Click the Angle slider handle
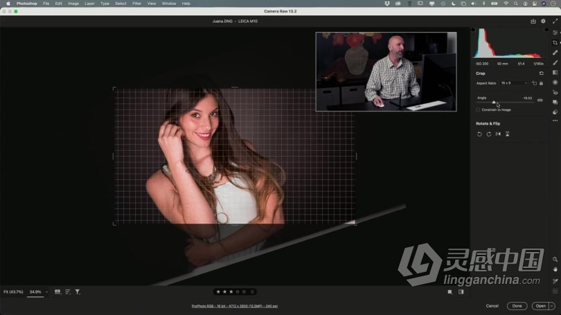 494,102
